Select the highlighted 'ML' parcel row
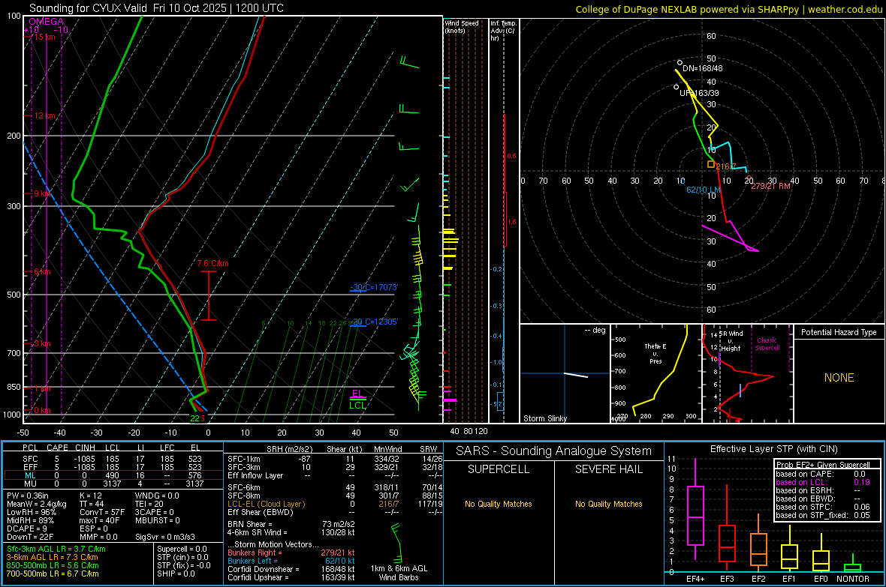This screenshot has height=587, width=886. pyautogui.click(x=113, y=475)
